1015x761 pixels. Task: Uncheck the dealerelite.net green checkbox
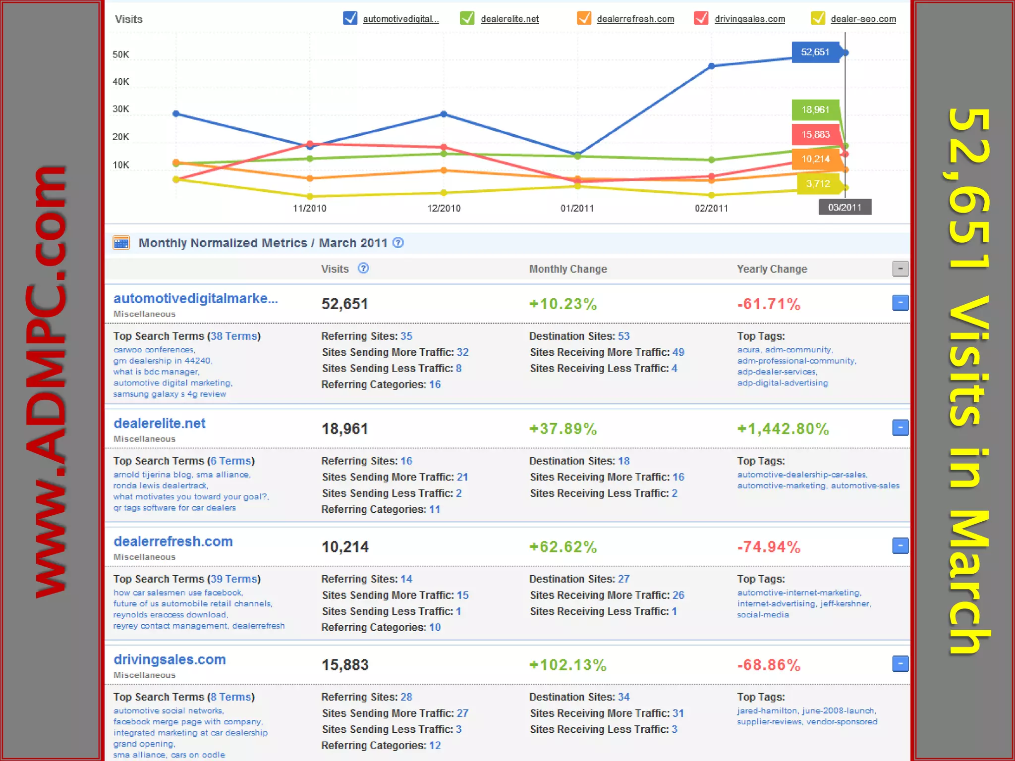click(467, 18)
